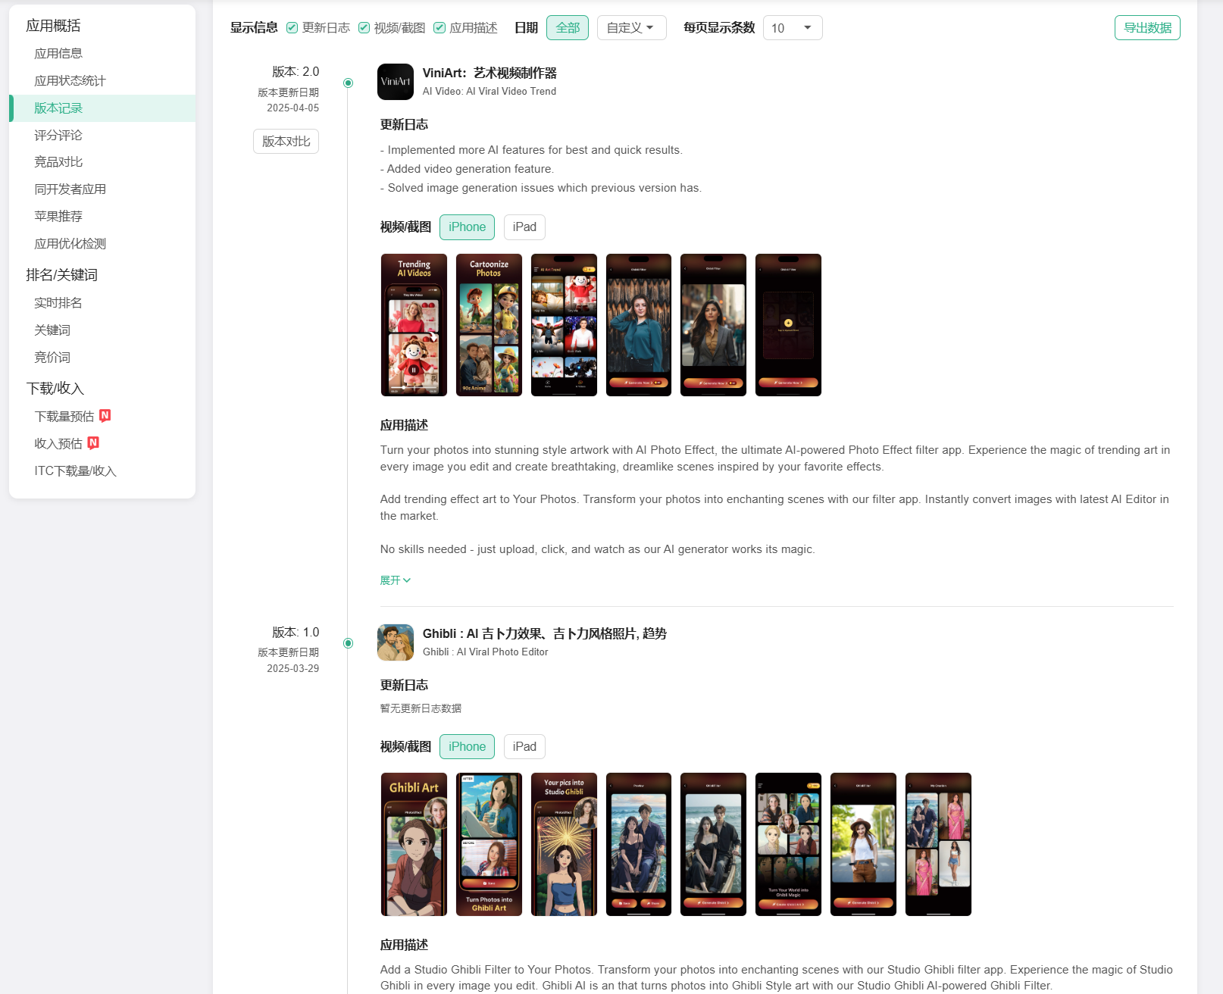Screen dimensions: 1223x994
Task: Click version 1.0 timeline marker dot
Action: pos(348,643)
